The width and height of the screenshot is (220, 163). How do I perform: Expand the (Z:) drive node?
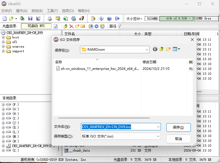click(x=3, y=150)
